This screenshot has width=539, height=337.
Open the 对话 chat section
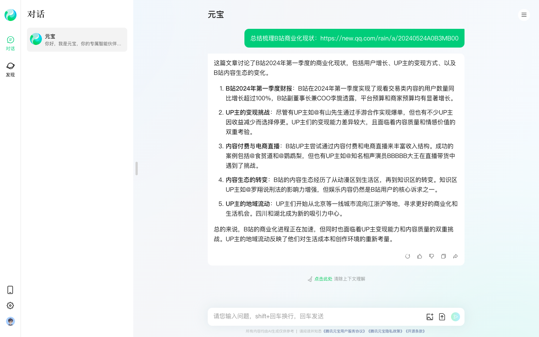[10, 43]
